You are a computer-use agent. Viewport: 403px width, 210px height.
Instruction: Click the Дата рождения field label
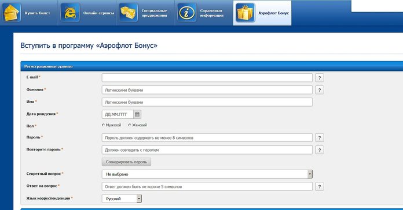(x=41, y=114)
